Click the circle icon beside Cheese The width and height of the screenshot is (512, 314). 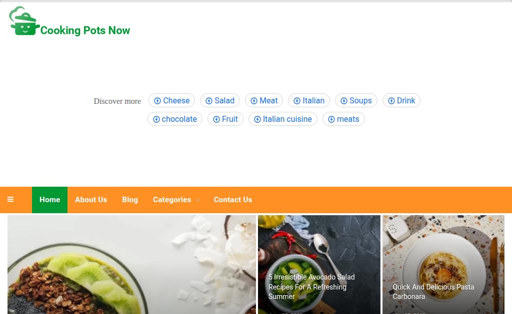(x=157, y=101)
